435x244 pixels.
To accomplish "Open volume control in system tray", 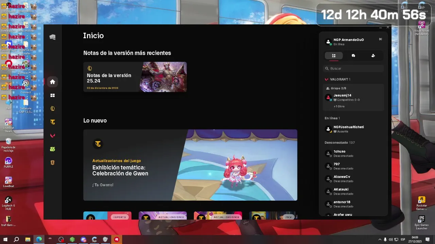I will (391, 240).
